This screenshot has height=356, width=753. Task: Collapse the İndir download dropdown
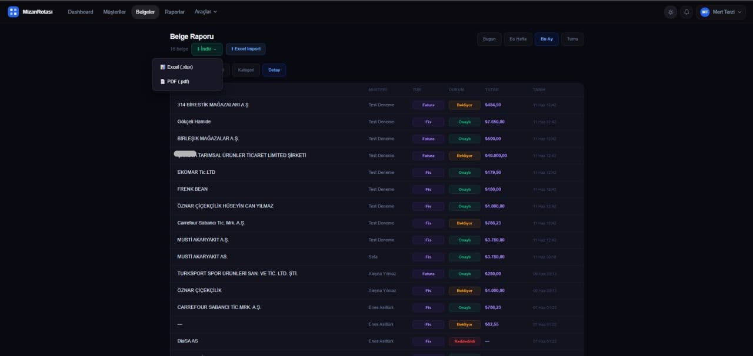point(207,49)
